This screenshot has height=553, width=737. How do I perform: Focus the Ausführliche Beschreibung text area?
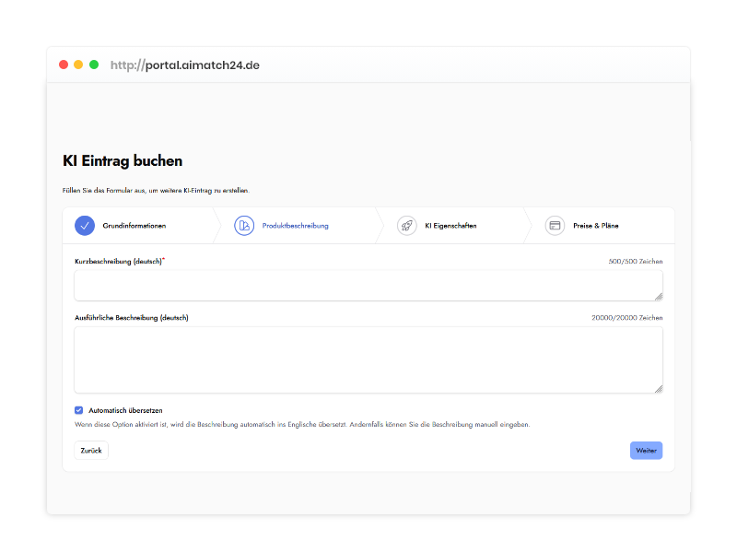coord(368,359)
